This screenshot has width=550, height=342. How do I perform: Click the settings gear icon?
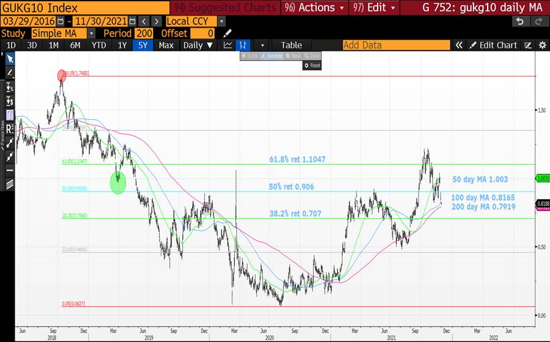(x=542, y=45)
